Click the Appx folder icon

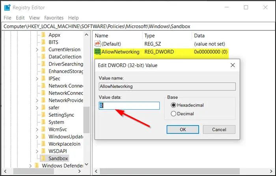[43, 35]
